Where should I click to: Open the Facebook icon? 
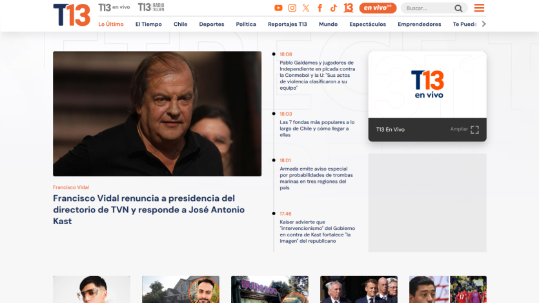click(x=320, y=8)
